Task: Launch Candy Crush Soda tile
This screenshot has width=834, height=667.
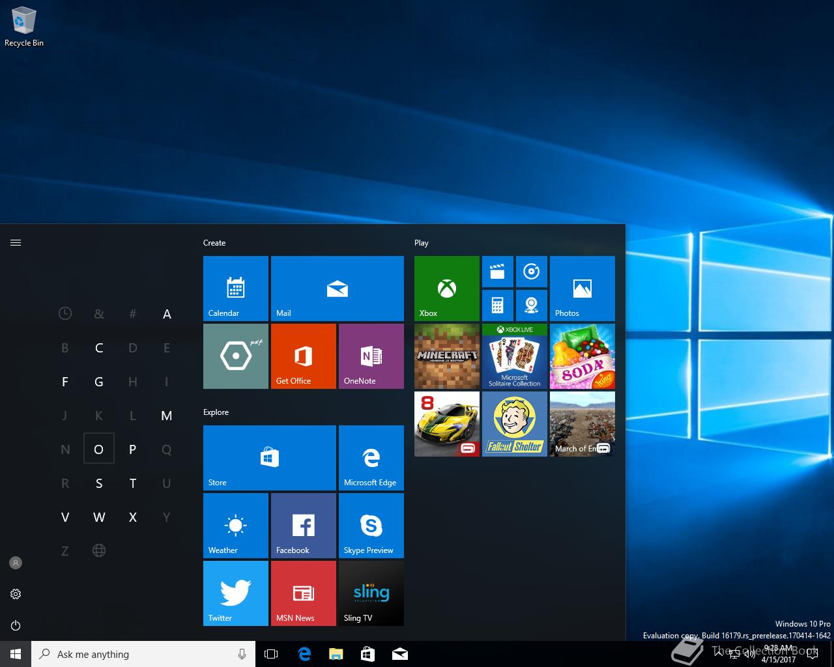Action: 582,356
